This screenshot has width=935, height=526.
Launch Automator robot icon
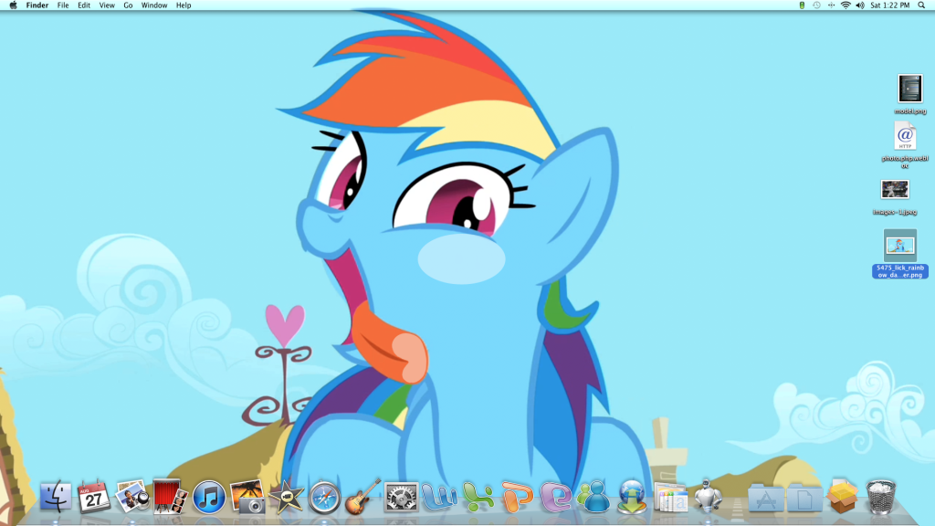tap(709, 496)
